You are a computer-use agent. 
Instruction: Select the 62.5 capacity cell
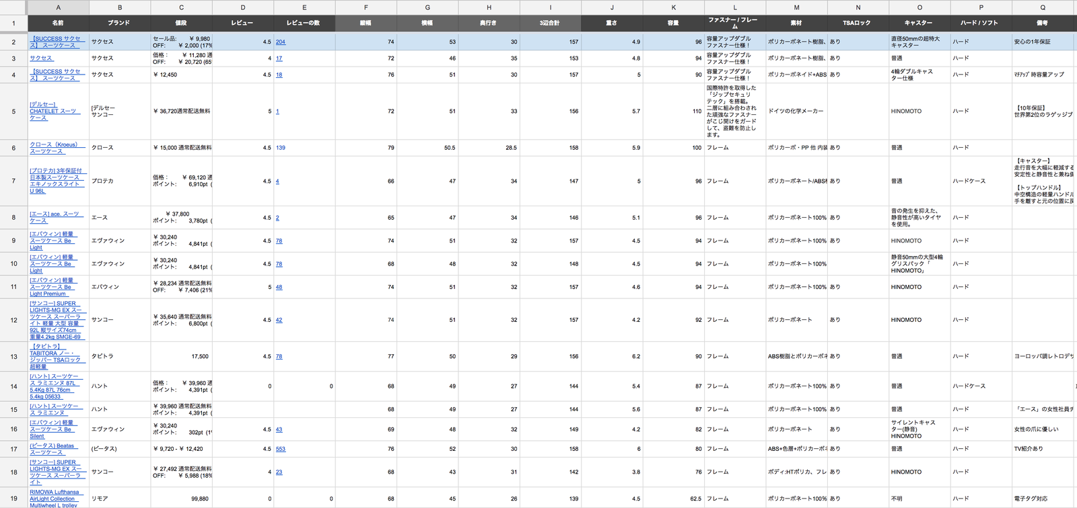point(673,499)
